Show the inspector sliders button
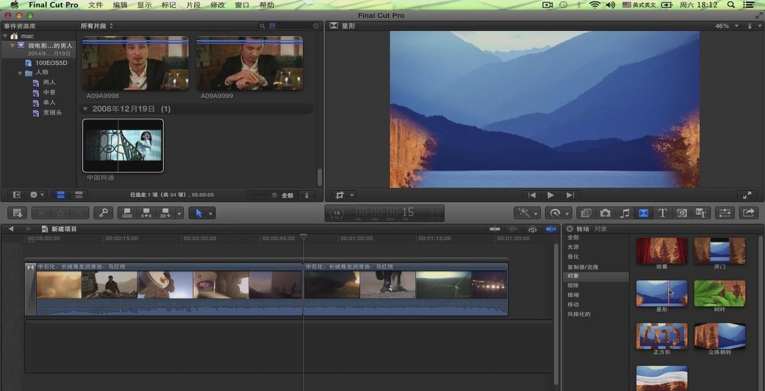The image size is (765, 391). [724, 213]
